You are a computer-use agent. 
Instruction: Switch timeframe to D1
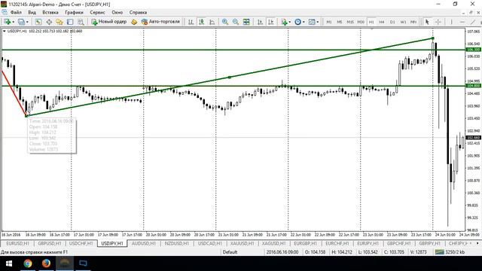(392, 22)
